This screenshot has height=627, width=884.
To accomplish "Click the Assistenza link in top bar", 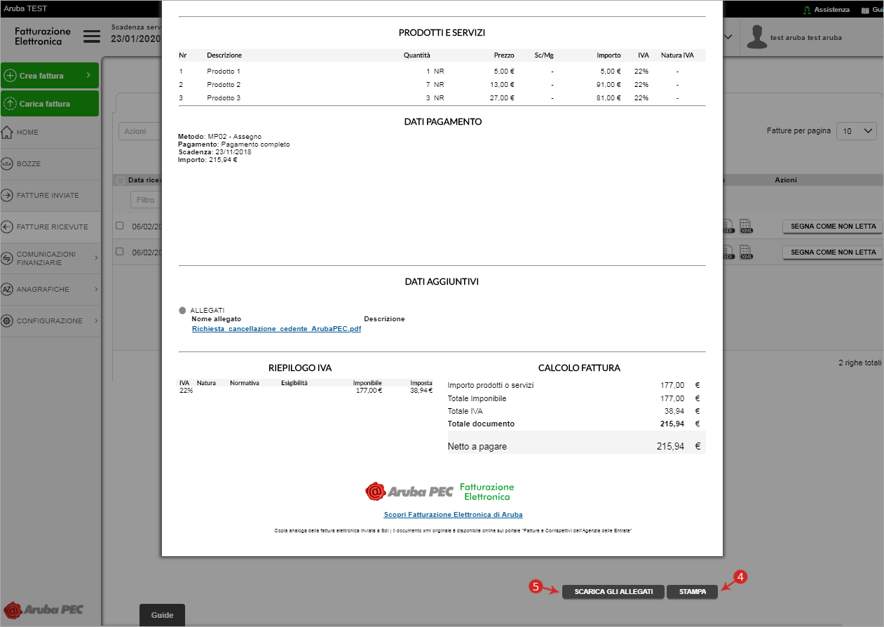I will pos(831,10).
